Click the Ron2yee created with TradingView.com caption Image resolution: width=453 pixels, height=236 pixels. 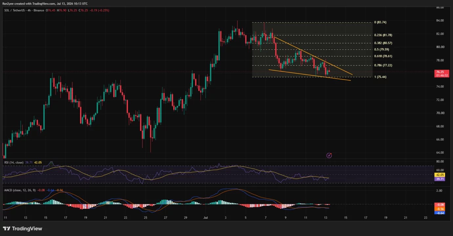pos(45,3)
